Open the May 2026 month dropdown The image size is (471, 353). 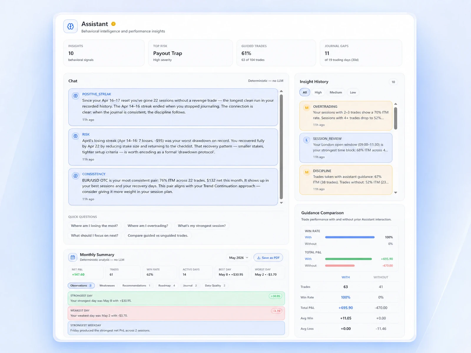(238, 258)
